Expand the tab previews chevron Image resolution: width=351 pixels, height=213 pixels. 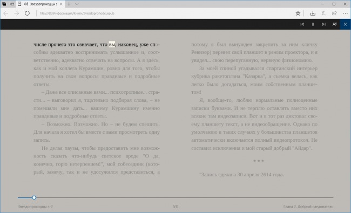tap(77, 4)
